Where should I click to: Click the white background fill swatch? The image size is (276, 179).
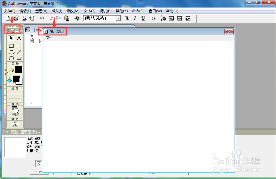pos(21,82)
